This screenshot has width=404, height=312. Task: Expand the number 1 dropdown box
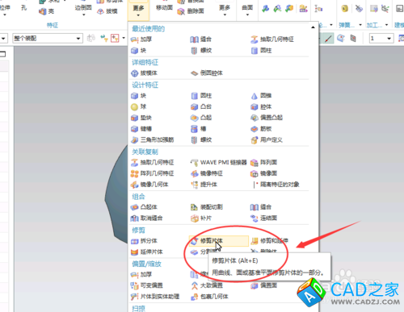pyautogui.click(x=381, y=39)
